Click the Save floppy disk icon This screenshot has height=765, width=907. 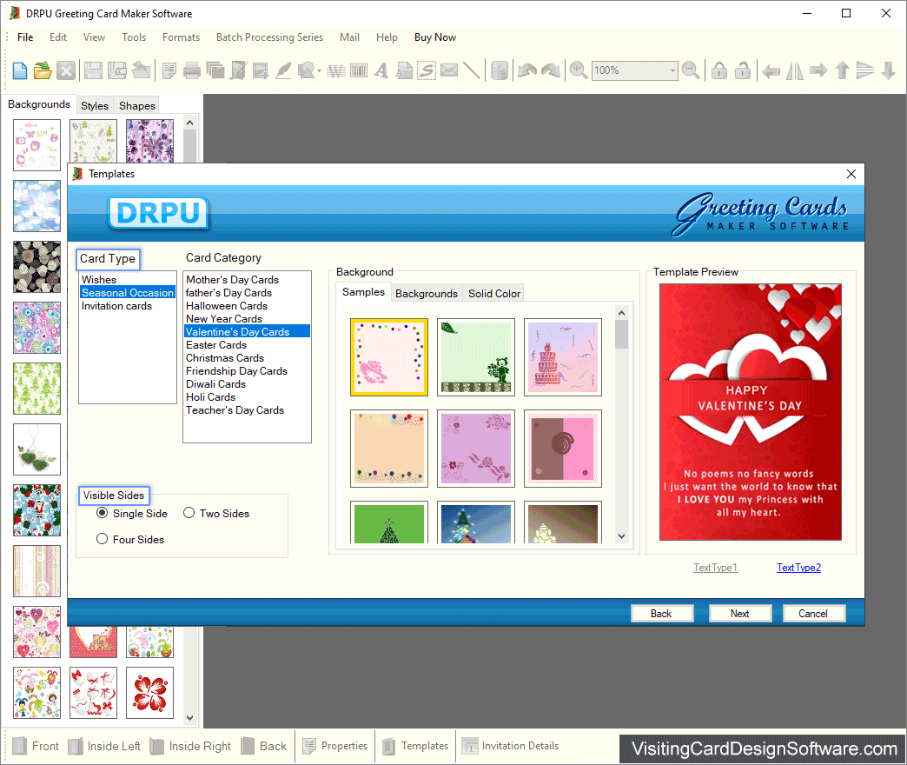[x=93, y=70]
